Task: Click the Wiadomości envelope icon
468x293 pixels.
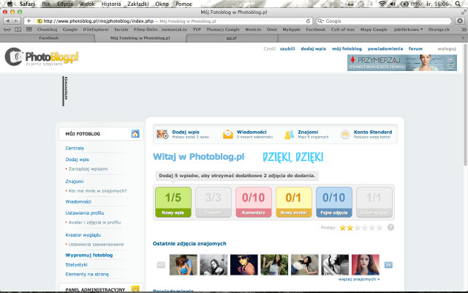Action: coord(227,134)
